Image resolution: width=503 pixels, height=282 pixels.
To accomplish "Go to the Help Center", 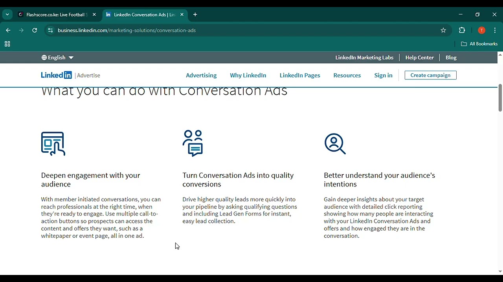I will pyautogui.click(x=419, y=58).
